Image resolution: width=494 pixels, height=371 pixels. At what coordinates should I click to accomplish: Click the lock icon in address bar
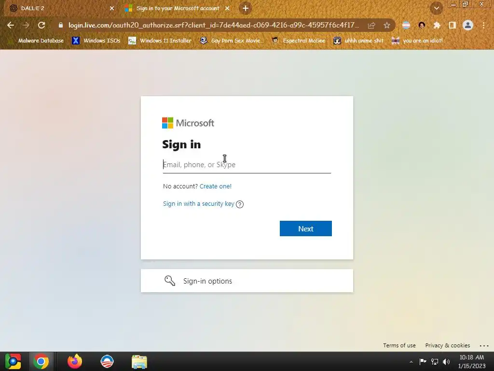61,25
